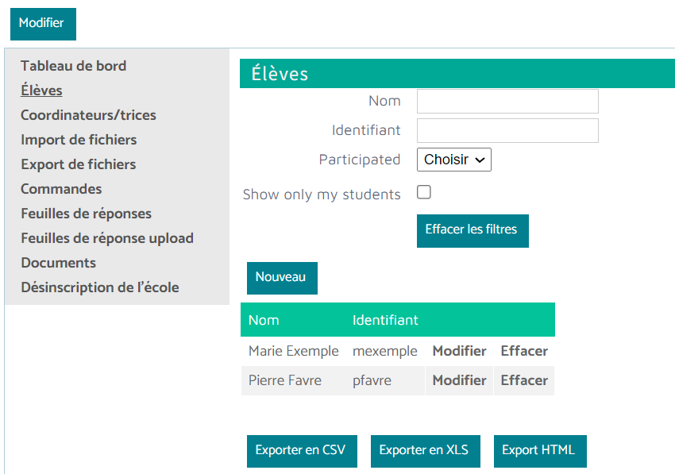Screen dimensions: 675x474
Task: Effacer the Pierre Favre row
Action: pos(524,380)
